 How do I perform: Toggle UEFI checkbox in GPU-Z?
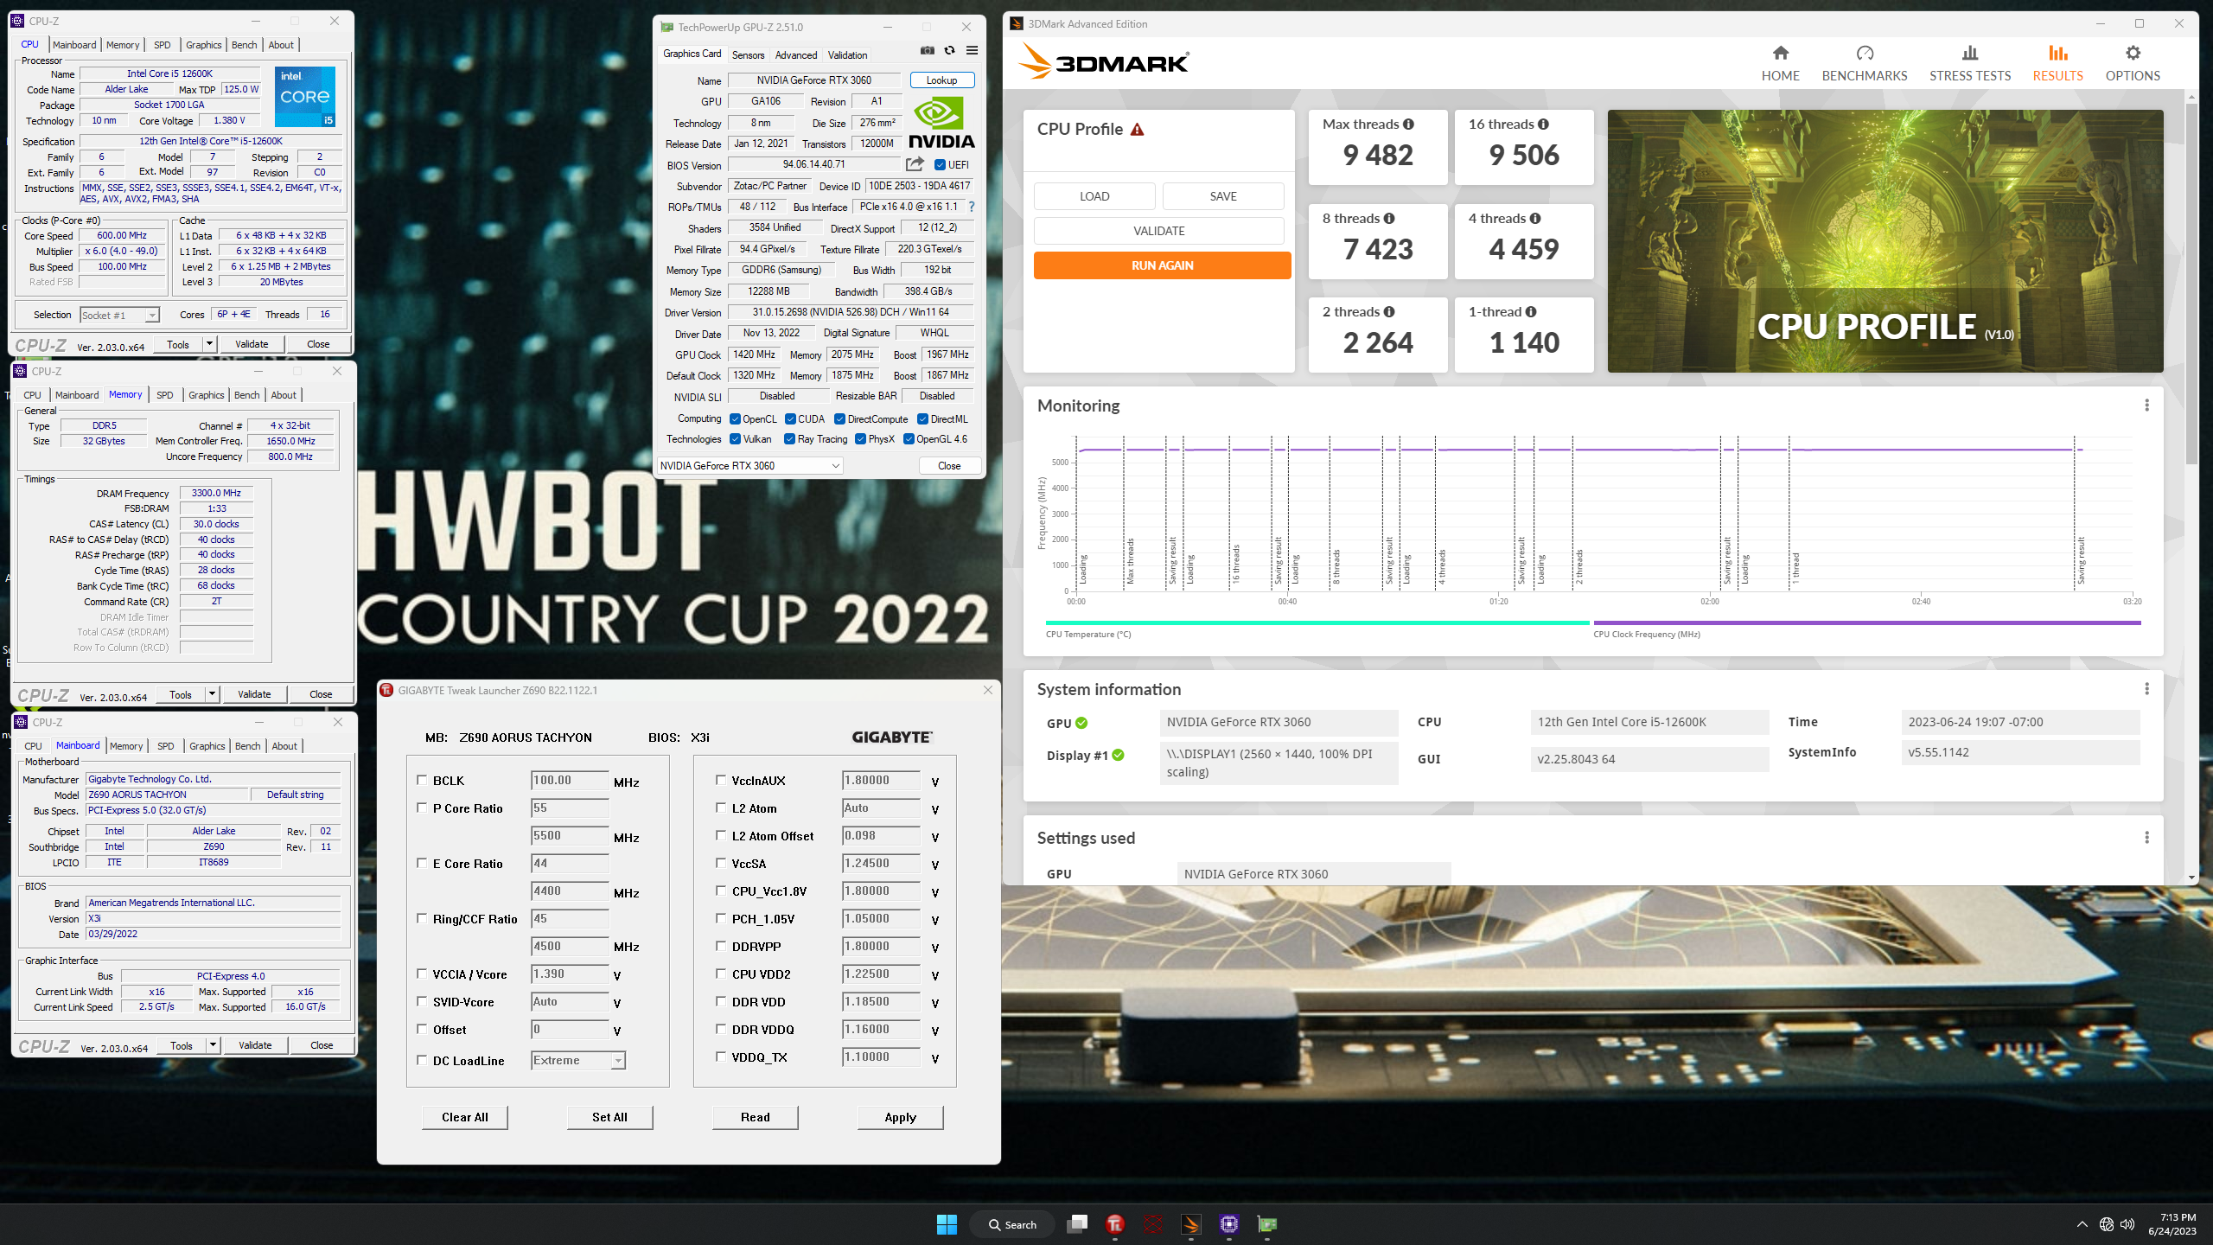point(940,165)
